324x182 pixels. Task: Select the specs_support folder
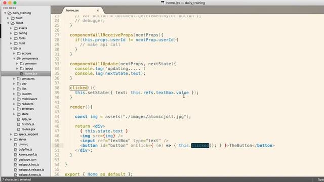coord(28,134)
